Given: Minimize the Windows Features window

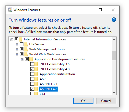Looking at the screenshot, I should point(88,10).
